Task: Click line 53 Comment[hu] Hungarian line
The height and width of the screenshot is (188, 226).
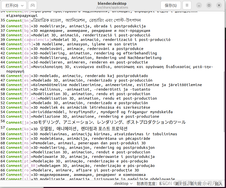Action: (x=78, y=107)
